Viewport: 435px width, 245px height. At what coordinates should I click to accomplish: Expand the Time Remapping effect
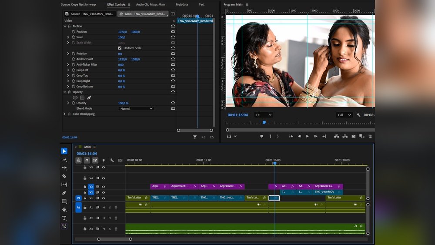(64, 114)
